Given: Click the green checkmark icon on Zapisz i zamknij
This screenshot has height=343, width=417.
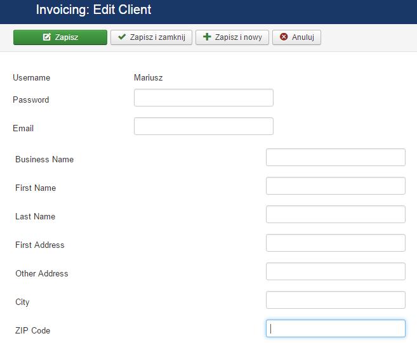Looking at the screenshot, I should [x=122, y=37].
